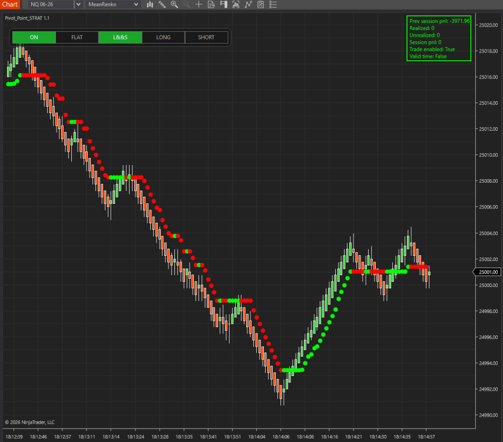Toggle the L&&S mode button
The image size is (503, 442).
pos(120,37)
